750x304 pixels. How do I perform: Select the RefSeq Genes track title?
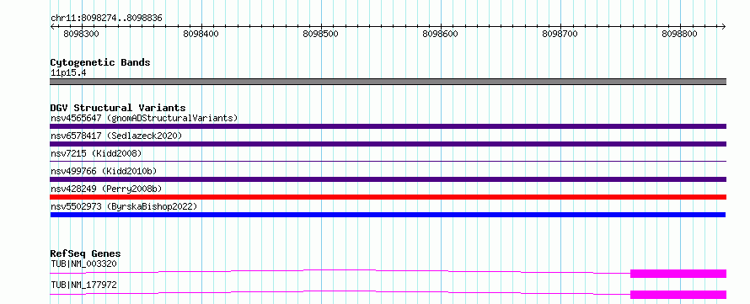coord(86,253)
